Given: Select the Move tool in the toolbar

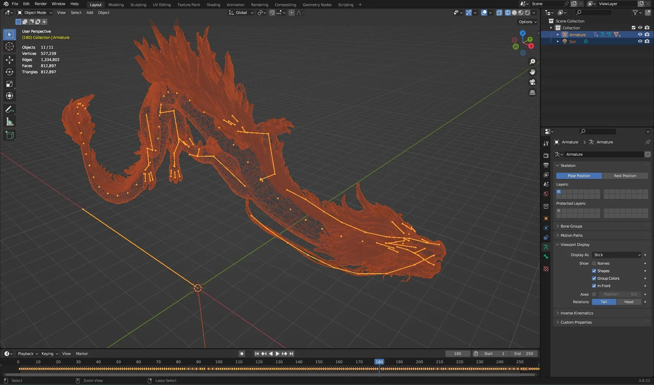Looking at the screenshot, I should [x=9, y=60].
